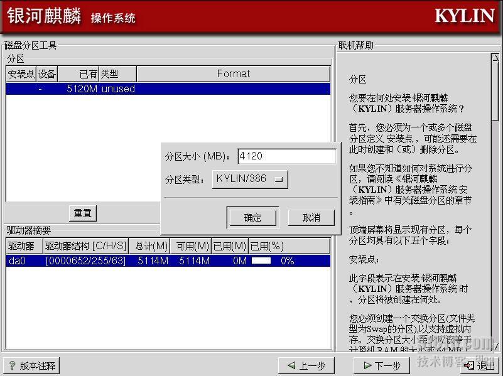Click the help panel scrollbar thumb
This screenshot has width=503, height=376.
pos(495,92)
